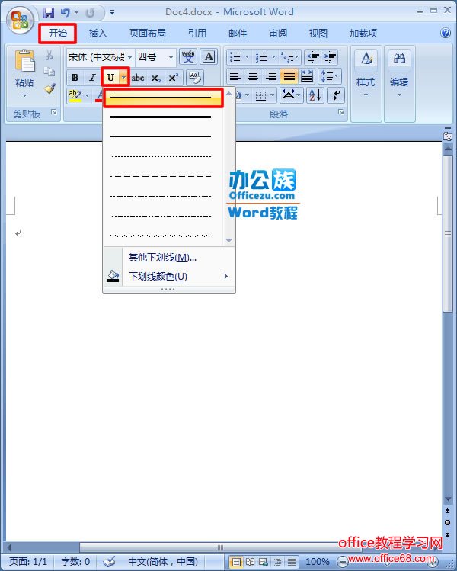Choose More Underlines (其他下划线) menu item
Viewport: 457px width, 571px height.
[x=169, y=258]
